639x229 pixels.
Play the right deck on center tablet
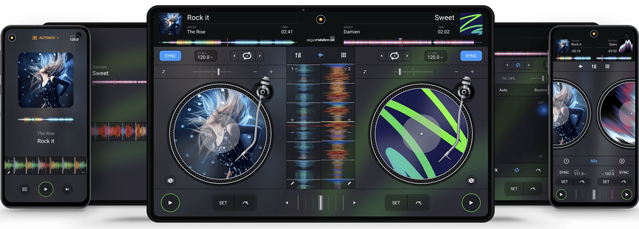471,202
